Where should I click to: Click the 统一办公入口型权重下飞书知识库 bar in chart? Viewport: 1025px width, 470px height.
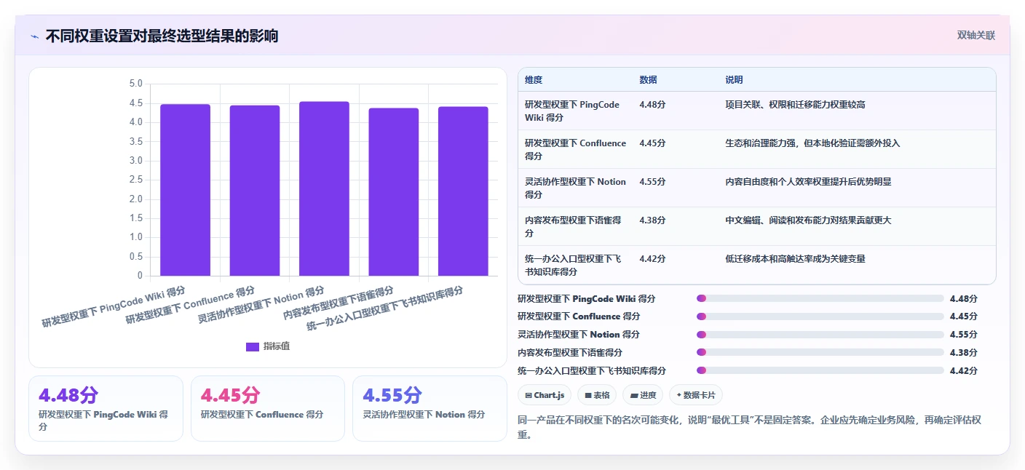coord(463,191)
